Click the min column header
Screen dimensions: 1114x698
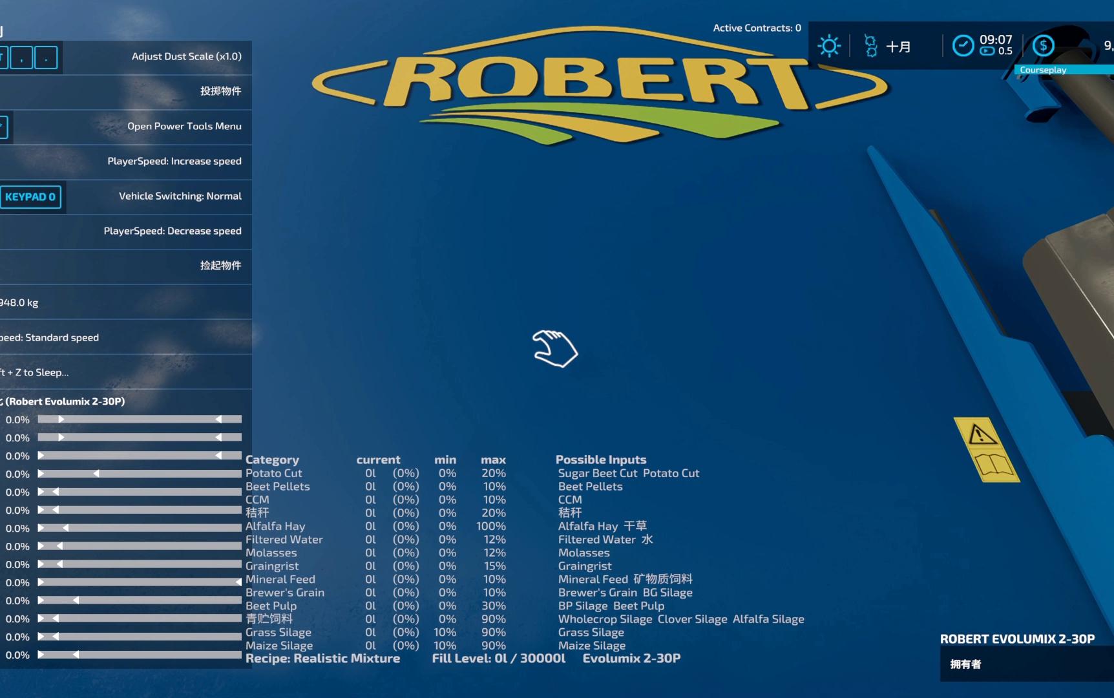coord(445,460)
